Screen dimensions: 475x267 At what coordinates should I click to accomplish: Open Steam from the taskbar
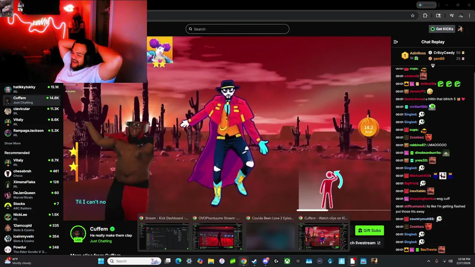[255, 261]
